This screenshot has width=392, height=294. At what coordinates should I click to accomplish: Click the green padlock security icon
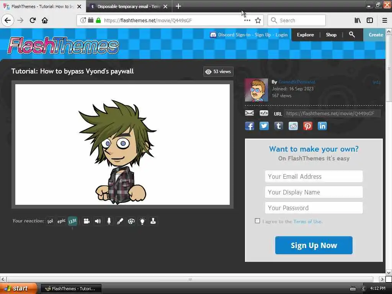(98, 20)
